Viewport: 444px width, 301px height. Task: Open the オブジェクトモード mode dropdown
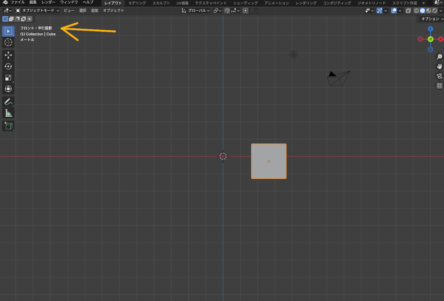[x=37, y=11]
